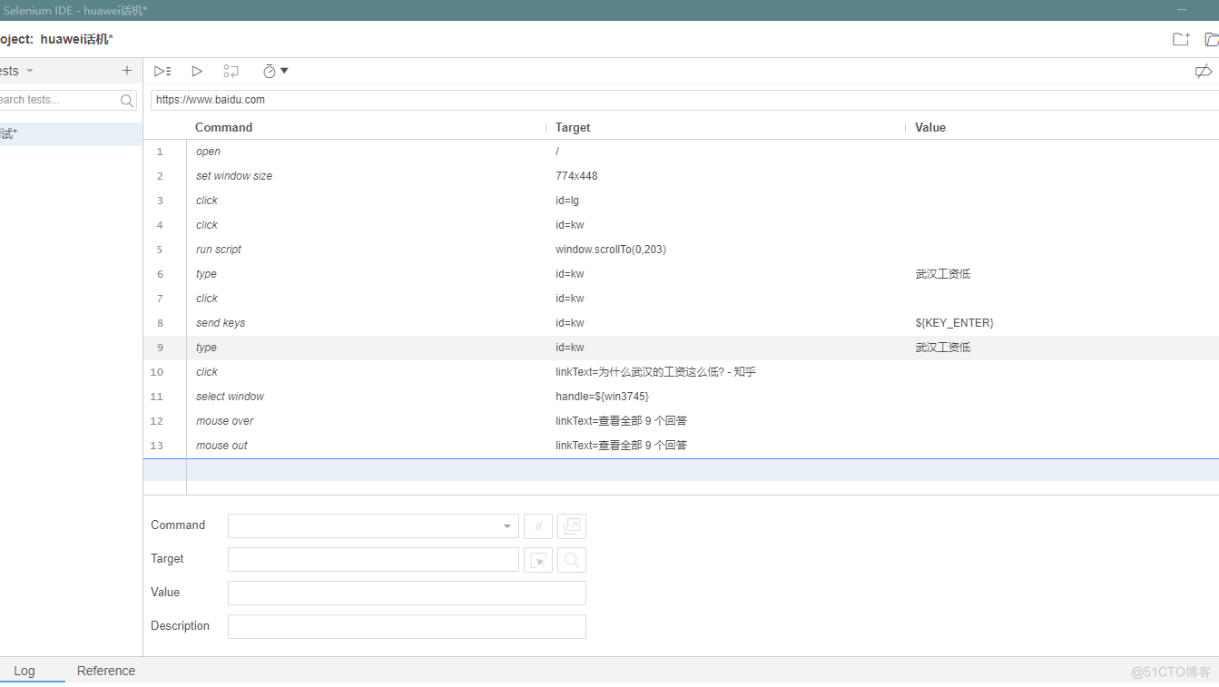Image resolution: width=1219 pixels, height=687 pixels.
Task: Click the find target in page icon
Action: tap(572, 560)
